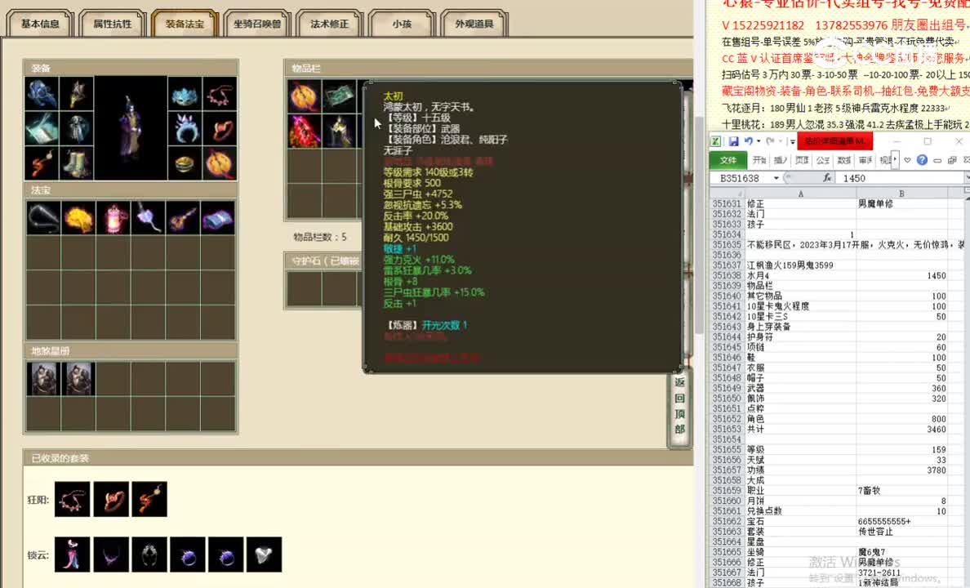Expand the Undo history dropdown arrow
The height and width of the screenshot is (588, 970).
pyautogui.click(x=759, y=141)
